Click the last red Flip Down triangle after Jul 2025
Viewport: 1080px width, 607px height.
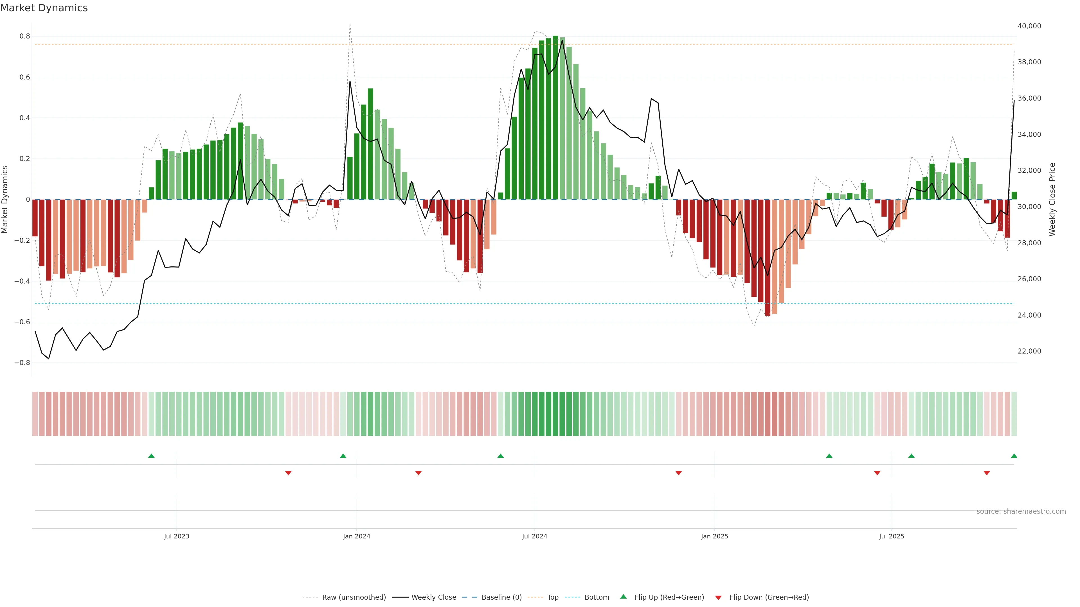click(987, 473)
